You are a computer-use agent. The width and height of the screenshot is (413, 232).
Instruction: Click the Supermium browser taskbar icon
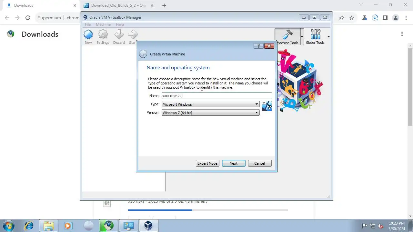pos(108,226)
